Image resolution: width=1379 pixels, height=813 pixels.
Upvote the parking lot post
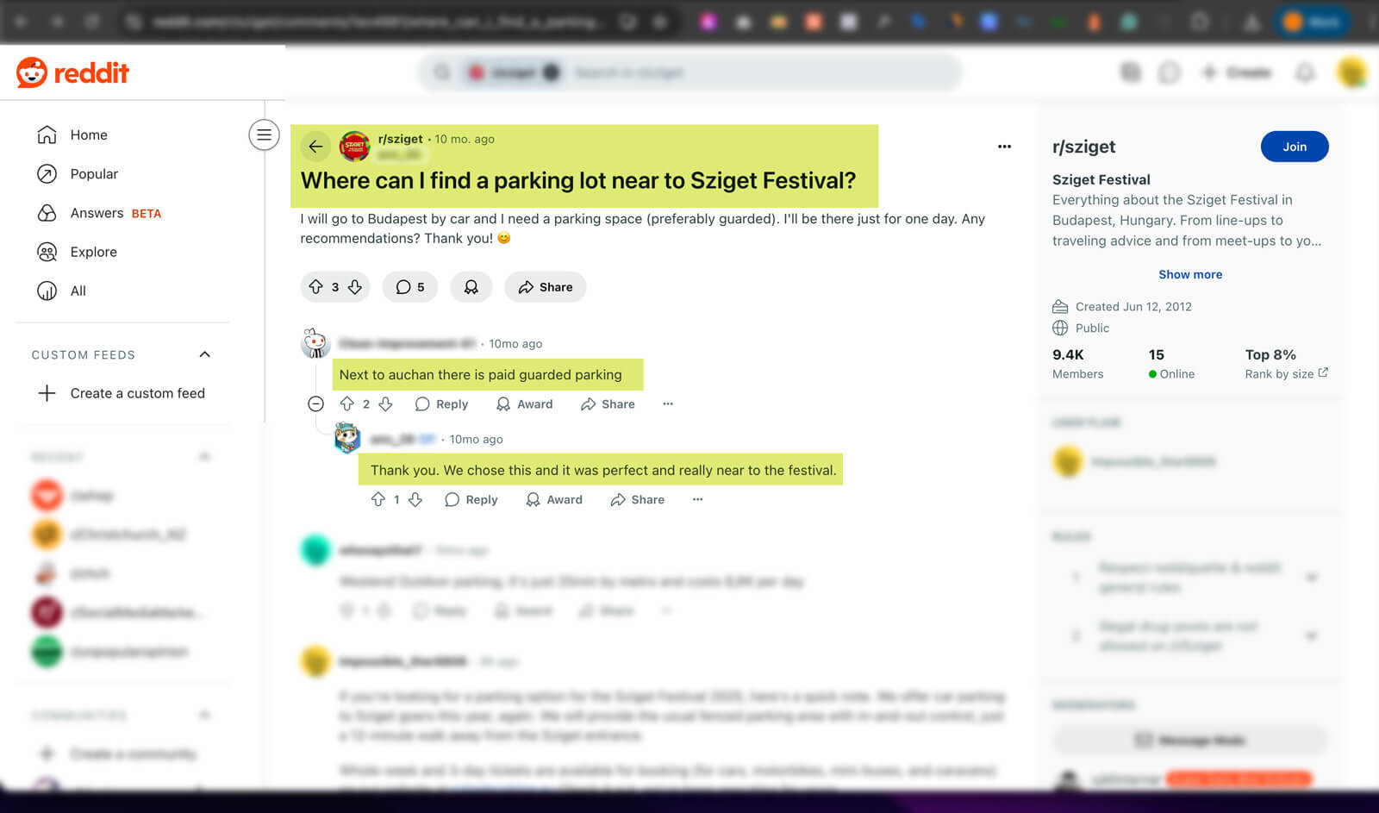coord(316,287)
